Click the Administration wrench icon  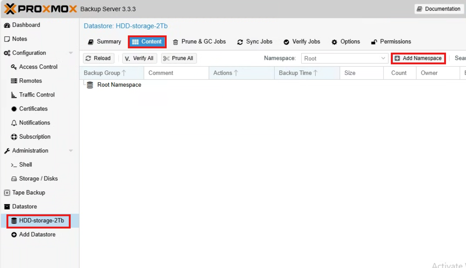(7, 151)
